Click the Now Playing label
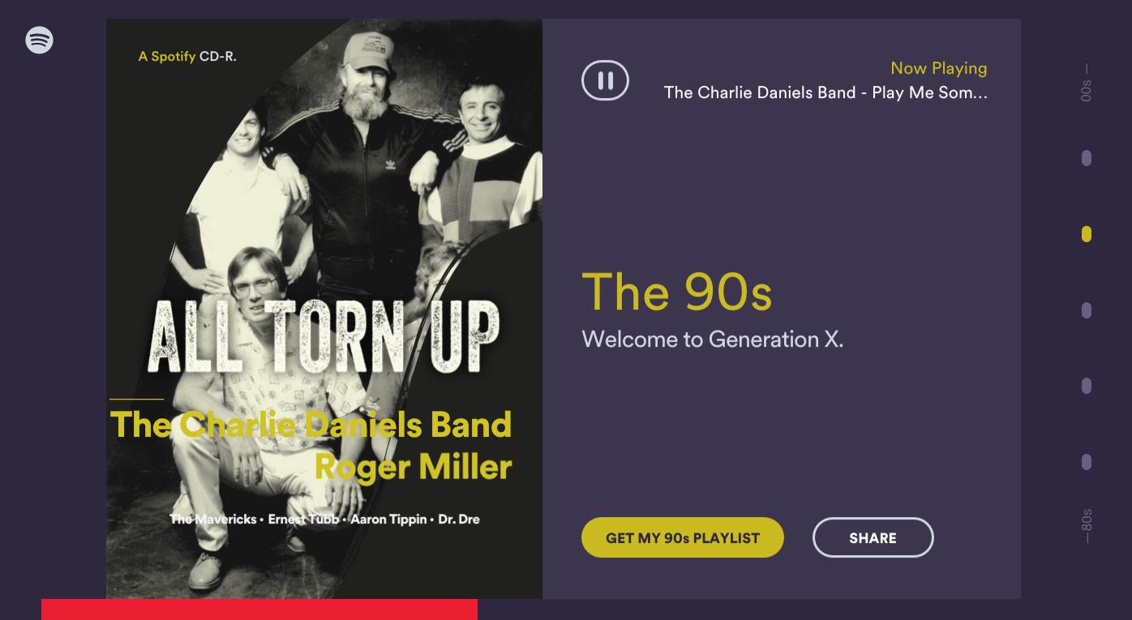This screenshot has height=620, width=1132. (x=938, y=69)
